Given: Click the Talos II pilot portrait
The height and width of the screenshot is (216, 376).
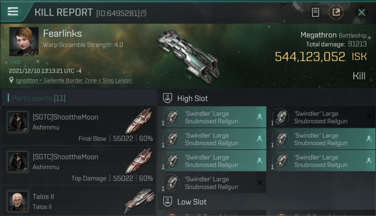Looking at the screenshot, I should point(18,201).
